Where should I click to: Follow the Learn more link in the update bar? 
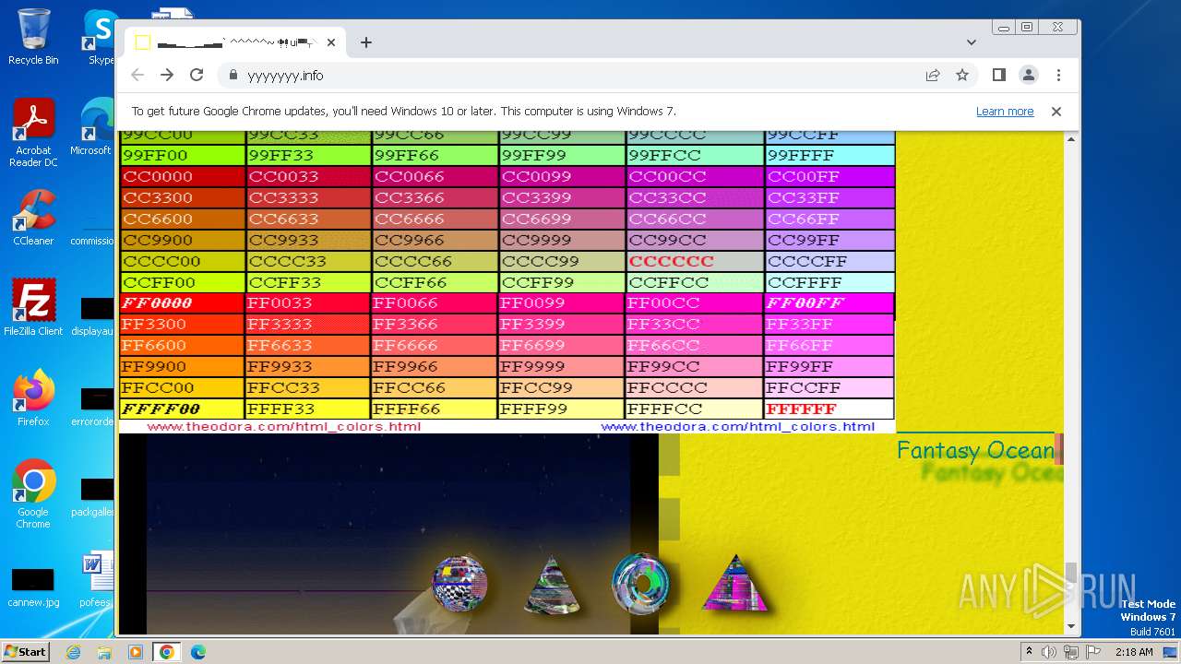pyautogui.click(x=1005, y=112)
